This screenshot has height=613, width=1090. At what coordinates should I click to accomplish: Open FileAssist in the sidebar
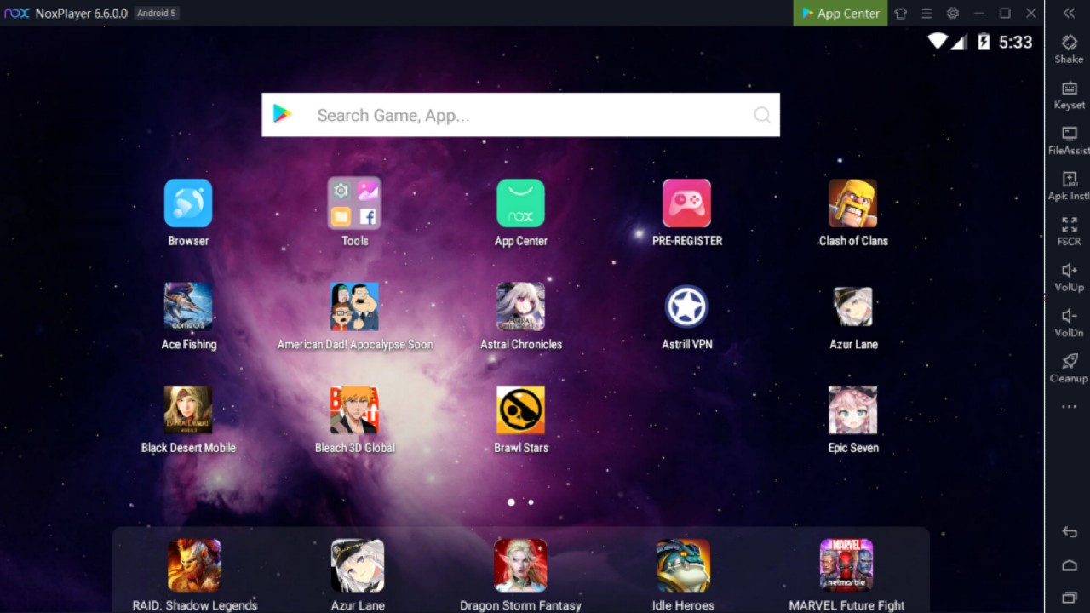coord(1070,140)
